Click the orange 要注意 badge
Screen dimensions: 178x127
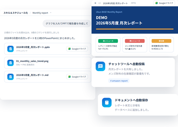[x=161, y=41]
